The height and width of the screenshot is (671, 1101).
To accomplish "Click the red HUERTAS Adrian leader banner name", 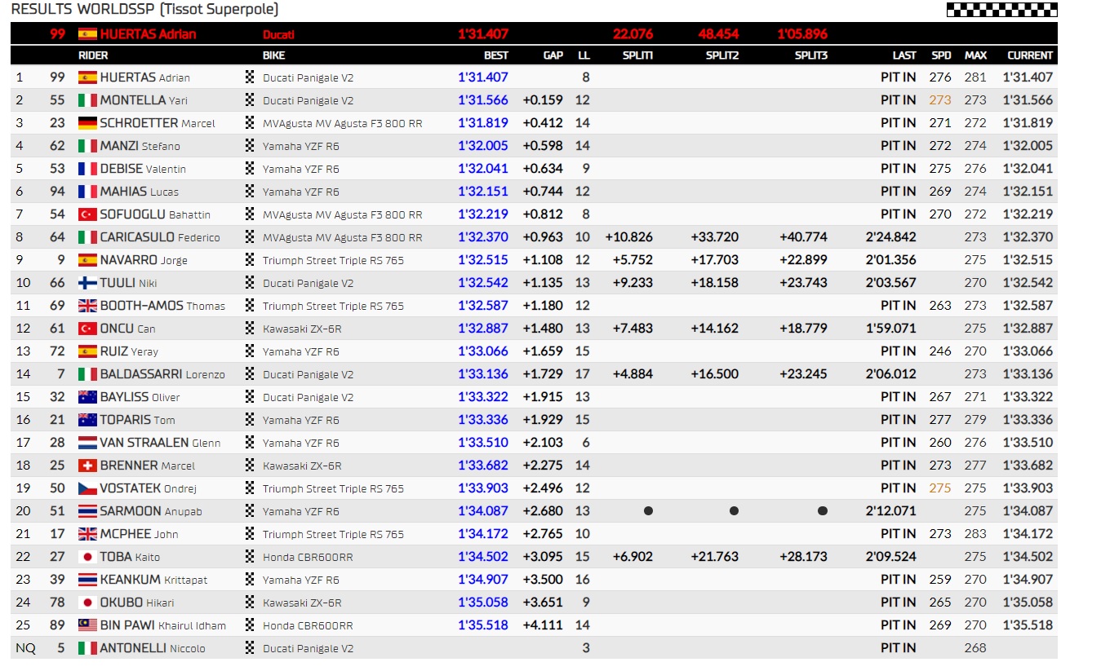I will click(148, 34).
